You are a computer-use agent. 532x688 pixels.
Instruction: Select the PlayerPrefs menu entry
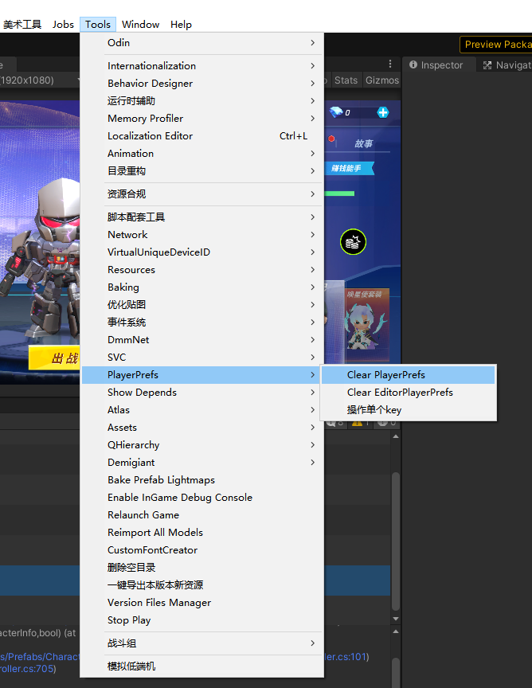202,375
